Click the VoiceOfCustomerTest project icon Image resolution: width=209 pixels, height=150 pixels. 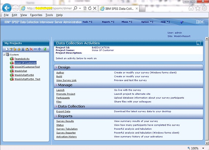[x=12, y=67]
